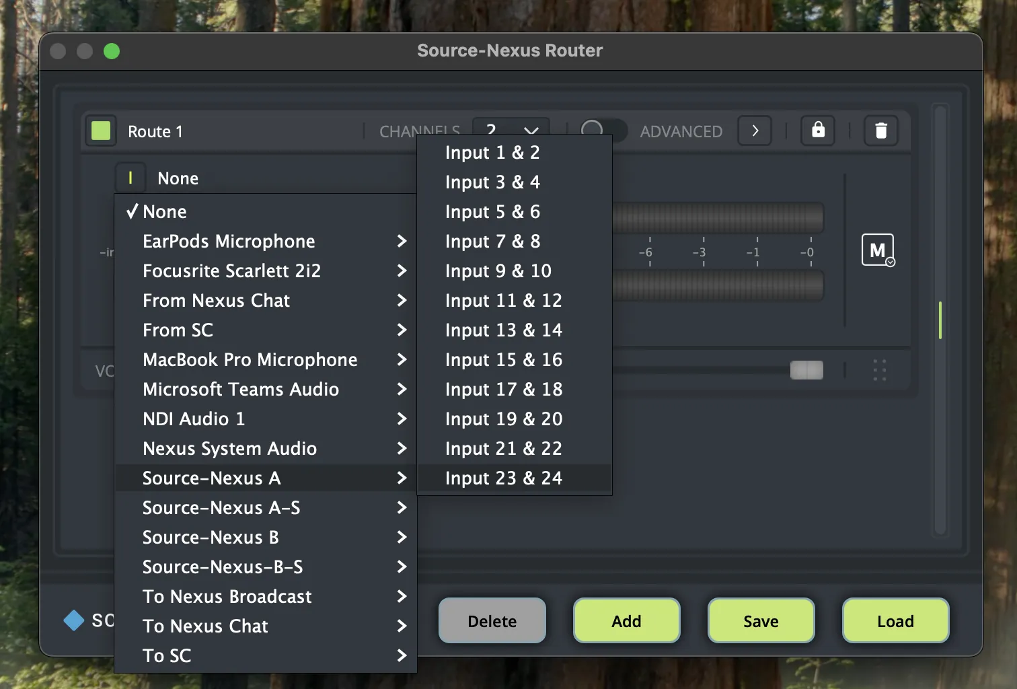Choose Input 21 & 22
Viewport: 1017px width, 689px height.
[515, 448]
